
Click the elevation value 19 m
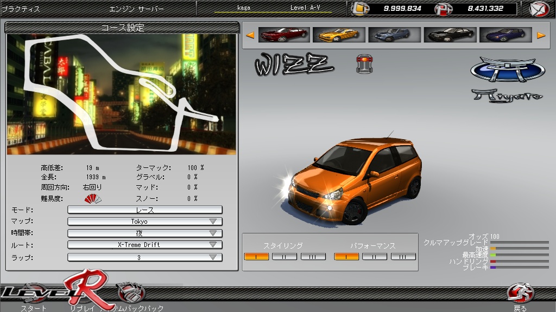tap(92, 168)
